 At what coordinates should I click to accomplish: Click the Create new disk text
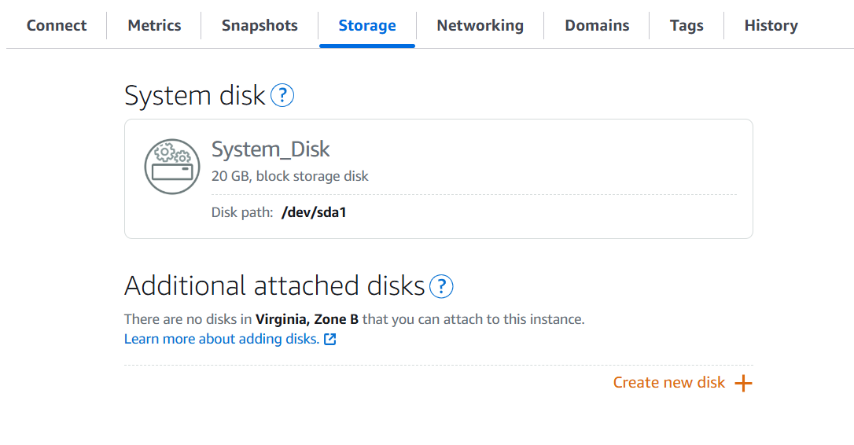(x=669, y=382)
